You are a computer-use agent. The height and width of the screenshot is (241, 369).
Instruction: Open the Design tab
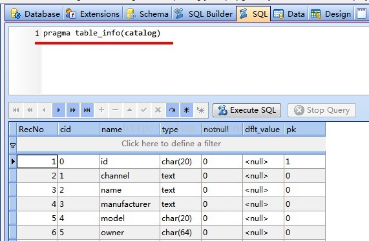[x=331, y=14]
